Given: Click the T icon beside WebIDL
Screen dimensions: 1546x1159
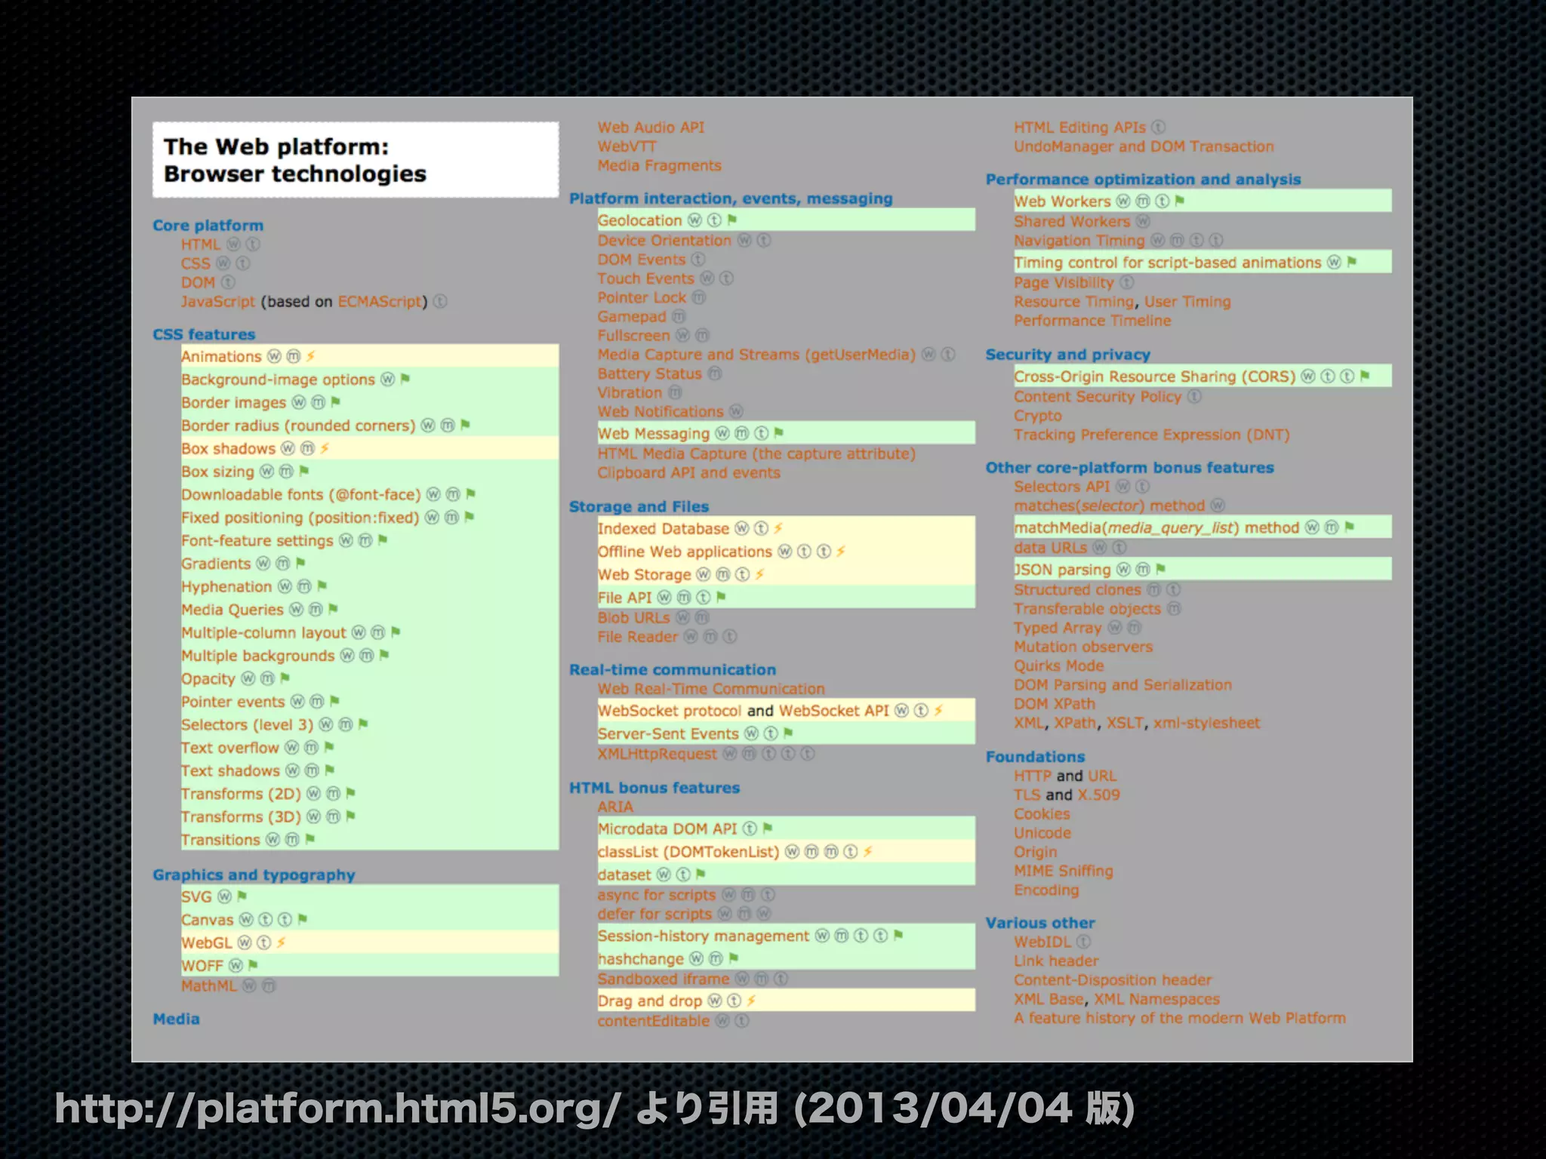Looking at the screenshot, I should click(1083, 942).
